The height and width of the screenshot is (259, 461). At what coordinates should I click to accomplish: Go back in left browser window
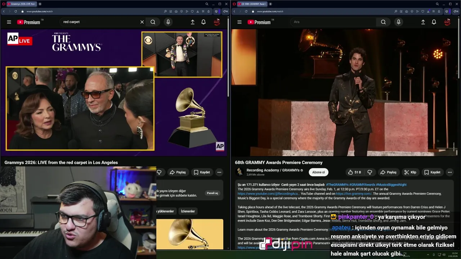pos(4,11)
